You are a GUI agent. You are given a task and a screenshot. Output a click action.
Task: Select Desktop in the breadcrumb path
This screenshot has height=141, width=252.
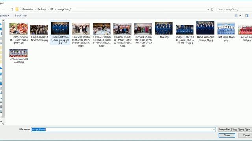42,9
